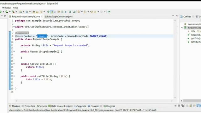201x113 pixels.
Task: Toggle highlighted blue Console toolbar button
Action: pyautogui.click(x=198, y=106)
